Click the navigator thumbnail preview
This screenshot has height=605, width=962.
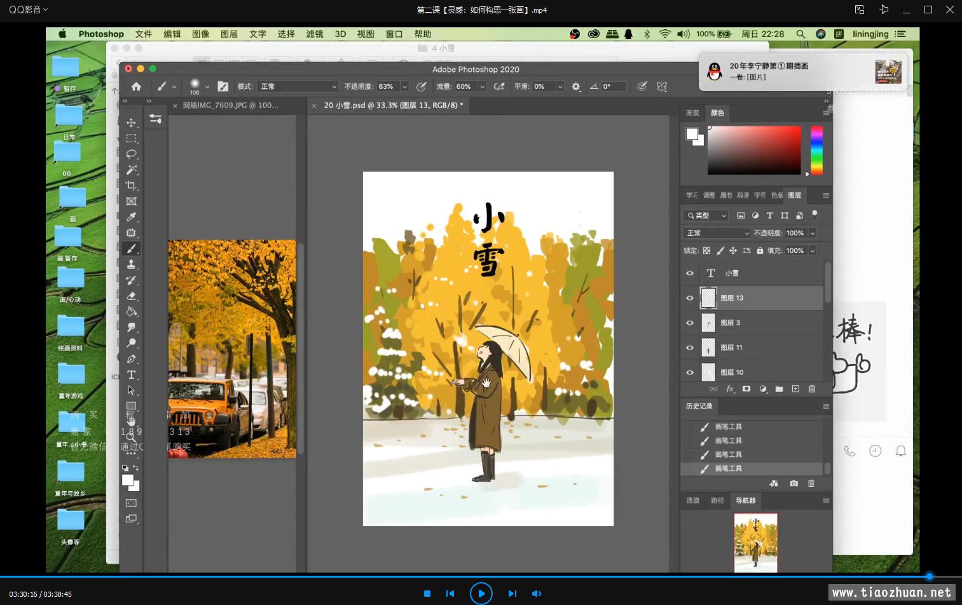755,543
